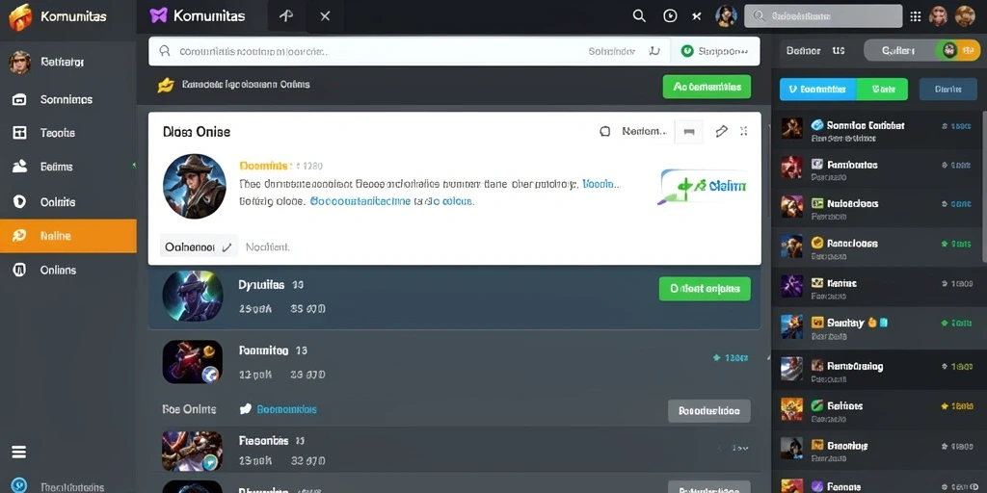Click the orange Komunitas logo in the sidebar
The image size is (987, 493).
pos(20,17)
